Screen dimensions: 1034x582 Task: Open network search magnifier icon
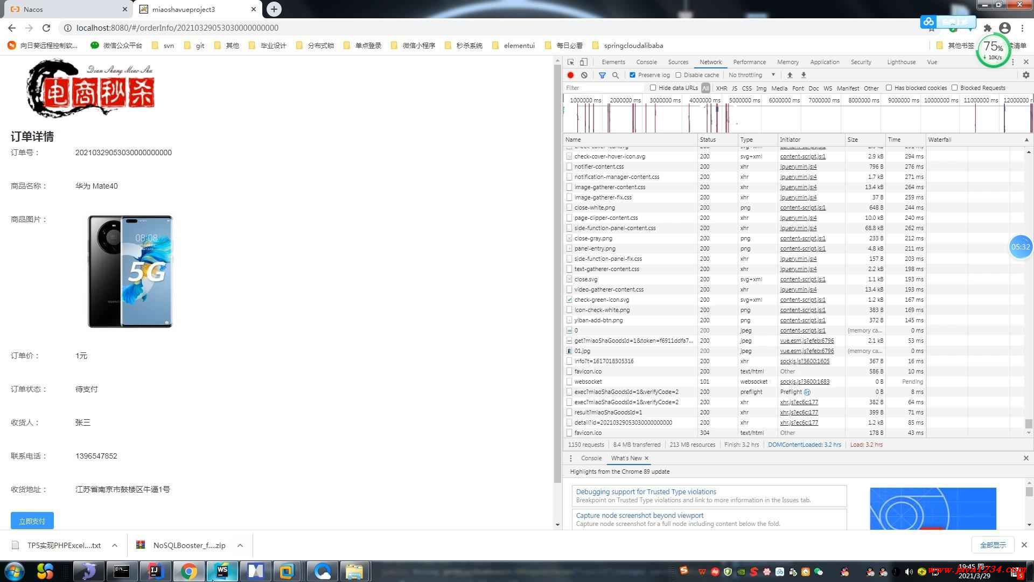(x=616, y=75)
